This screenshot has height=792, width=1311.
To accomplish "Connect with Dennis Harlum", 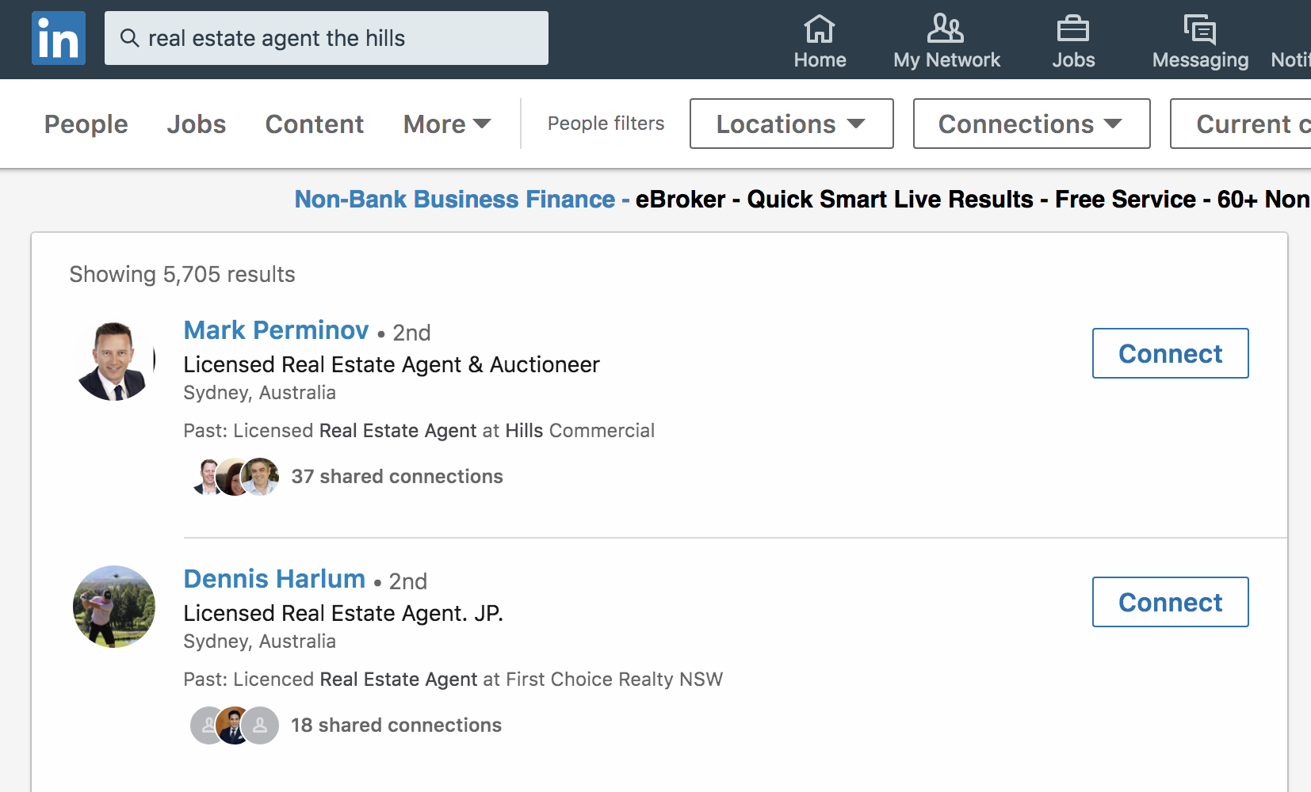I will [x=1170, y=602].
